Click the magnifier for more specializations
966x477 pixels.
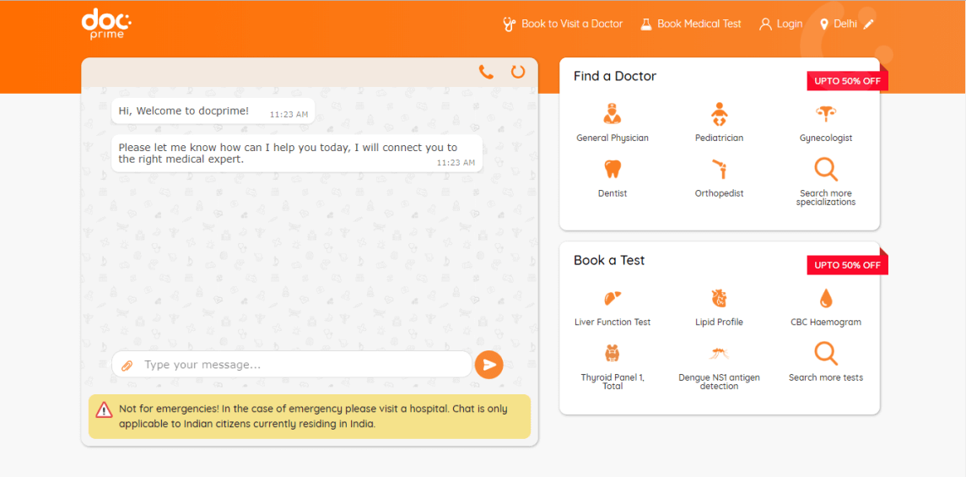click(826, 170)
